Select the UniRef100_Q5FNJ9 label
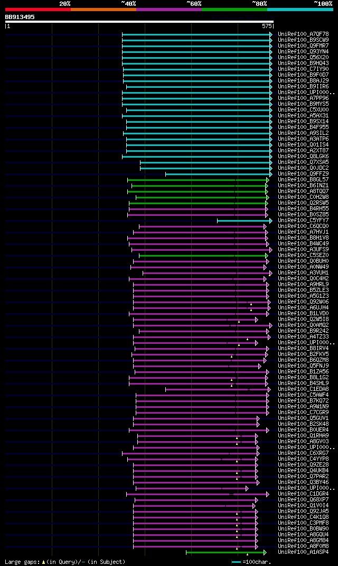Screen dimensions: 338x566 [303, 366]
